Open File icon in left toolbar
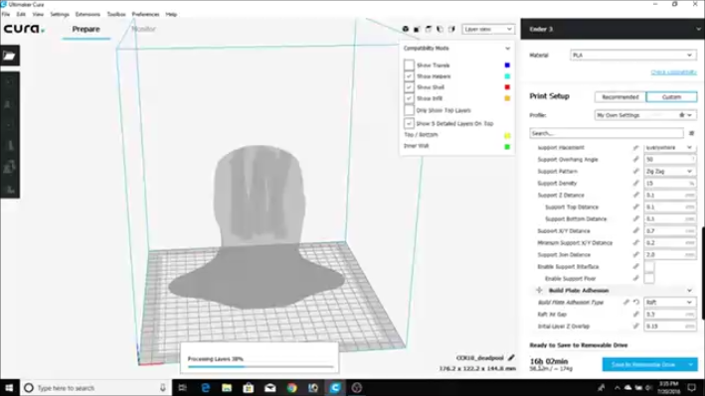Image resolution: width=705 pixels, height=396 pixels. 9,56
